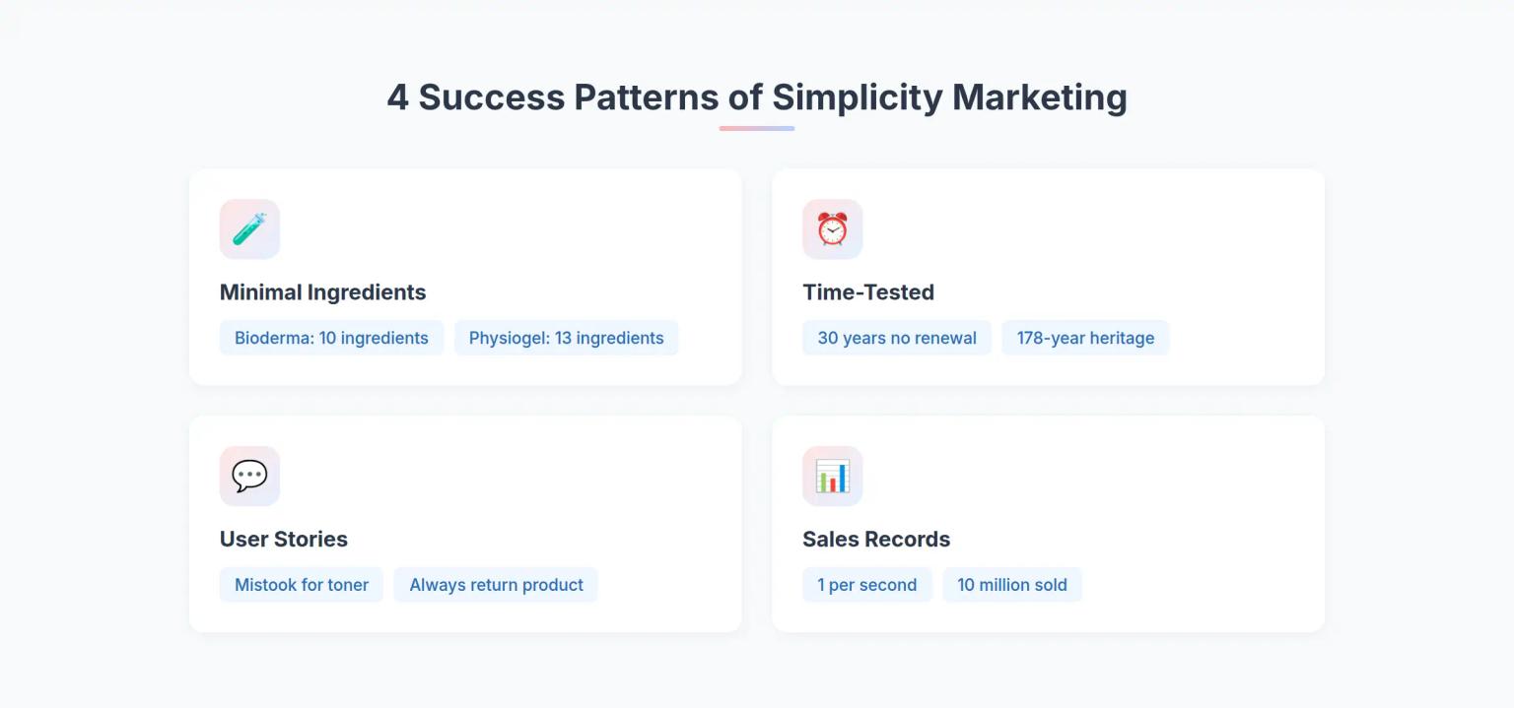Click the '178-year heritage' tag
Viewport: 1514px width, 708px height.
tap(1085, 338)
